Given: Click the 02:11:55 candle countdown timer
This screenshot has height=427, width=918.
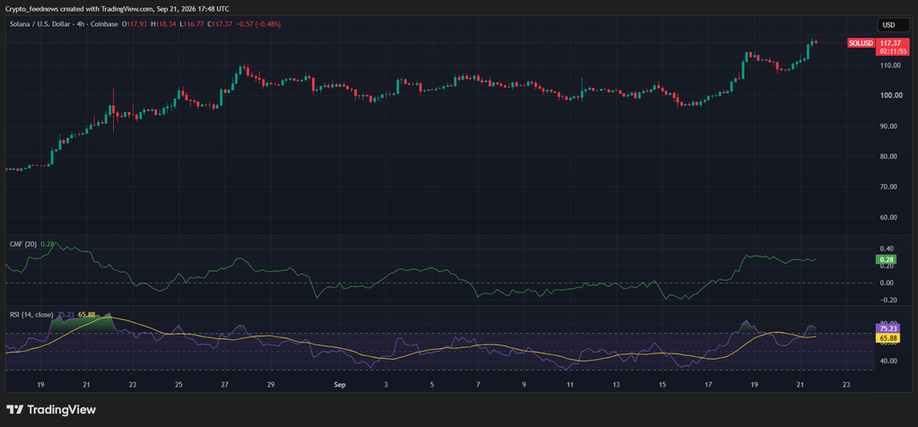Looking at the screenshot, I should pos(892,51).
